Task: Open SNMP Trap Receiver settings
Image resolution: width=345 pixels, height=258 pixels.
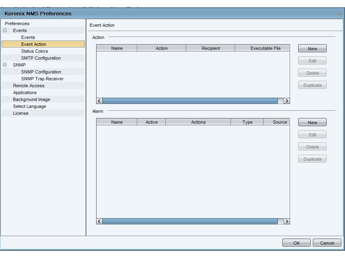Action: pyautogui.click(x=42, y=79)
